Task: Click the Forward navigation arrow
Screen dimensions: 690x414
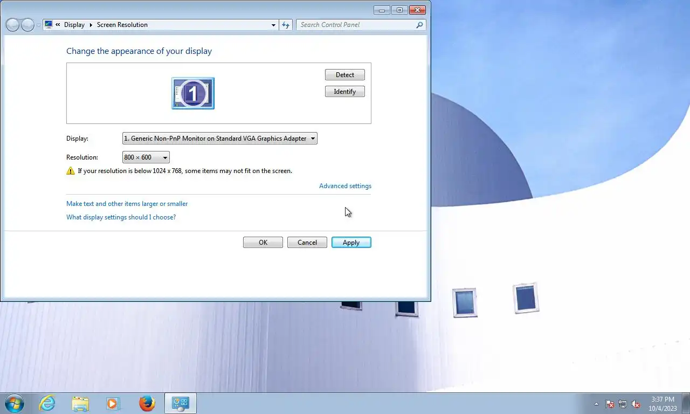Action: [27, 25]
